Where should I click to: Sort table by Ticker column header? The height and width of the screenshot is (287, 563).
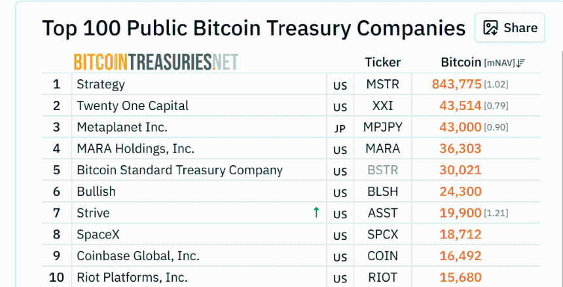[383, 62]
